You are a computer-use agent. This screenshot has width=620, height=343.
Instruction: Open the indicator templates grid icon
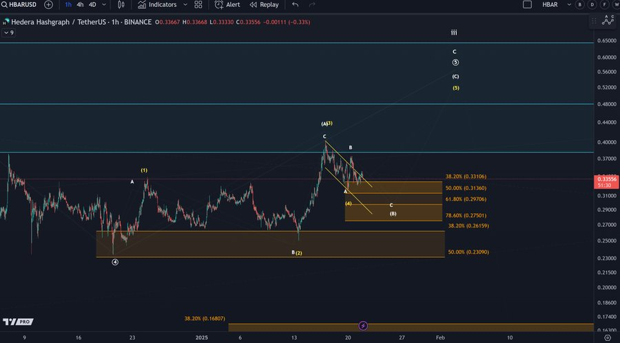click(198, 5)
